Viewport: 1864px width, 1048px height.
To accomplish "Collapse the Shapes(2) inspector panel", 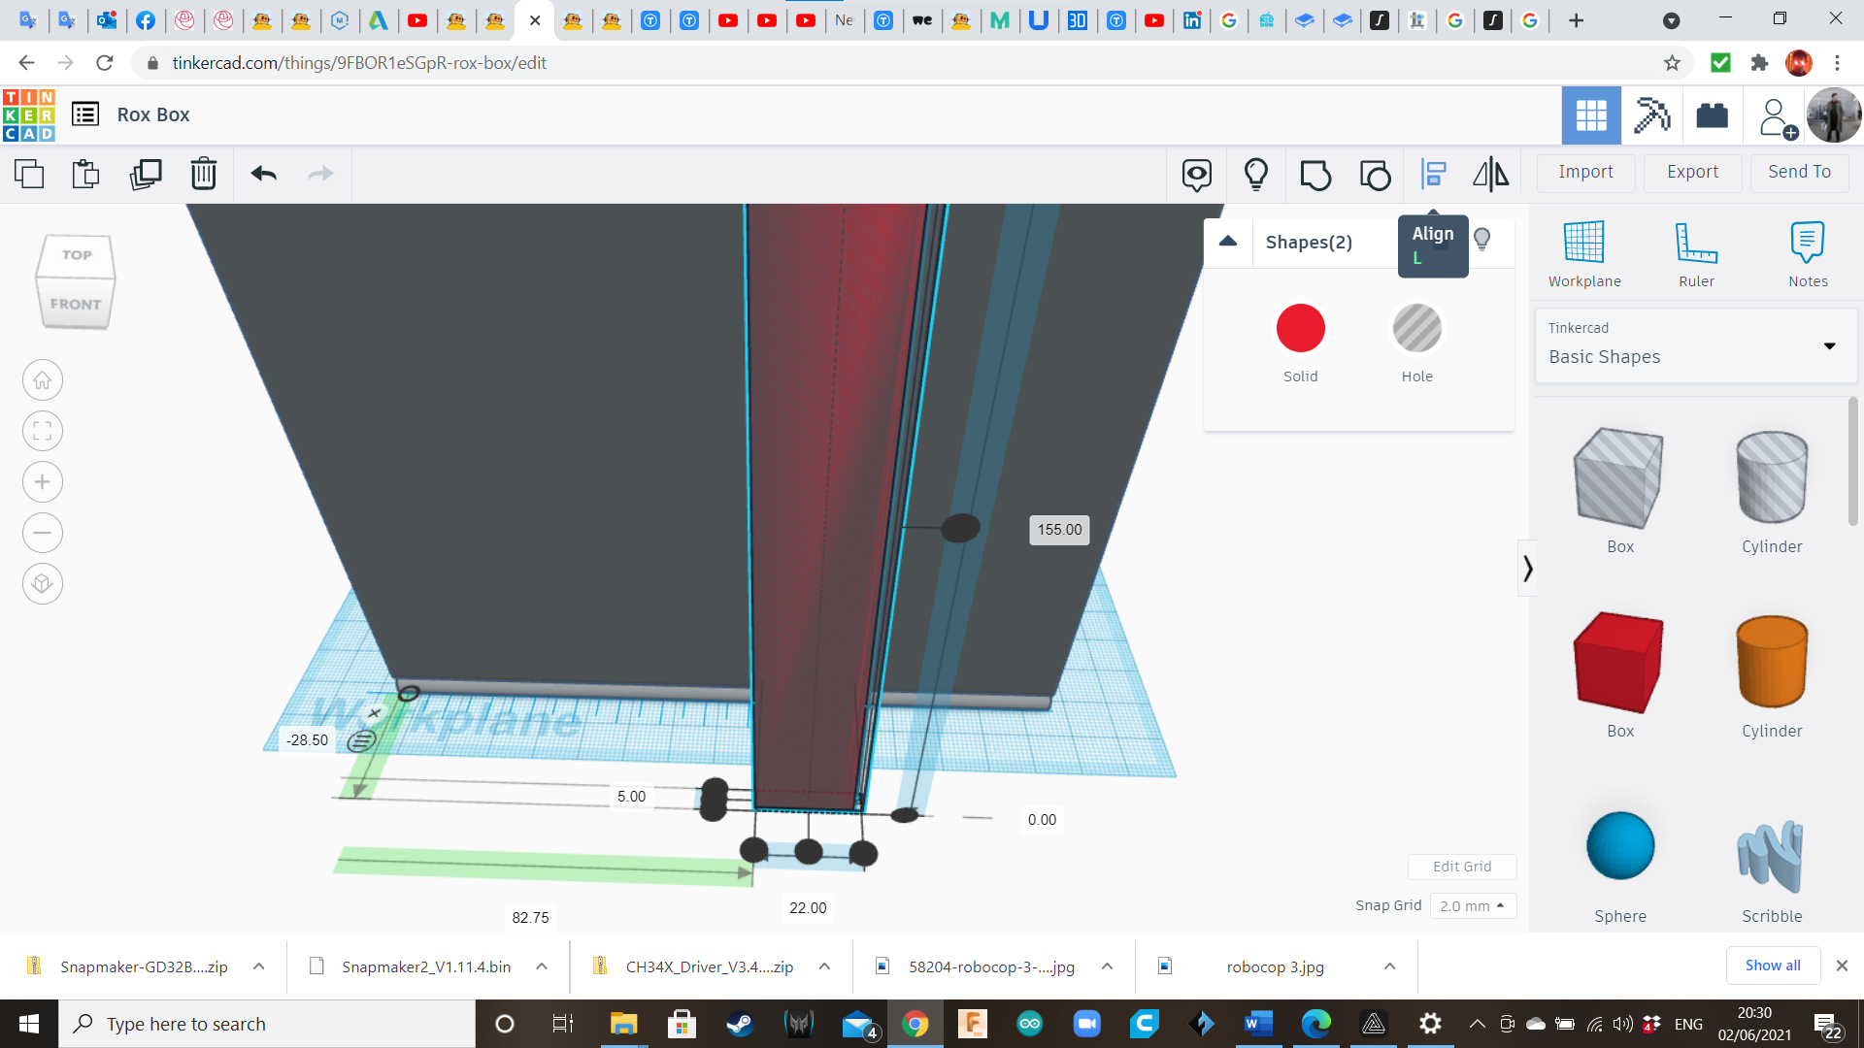I will pos(1228,242).
